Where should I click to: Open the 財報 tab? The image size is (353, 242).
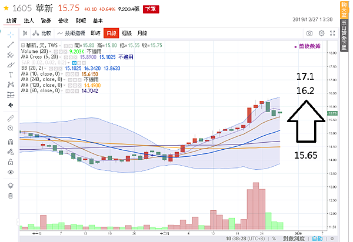(81, 21)
